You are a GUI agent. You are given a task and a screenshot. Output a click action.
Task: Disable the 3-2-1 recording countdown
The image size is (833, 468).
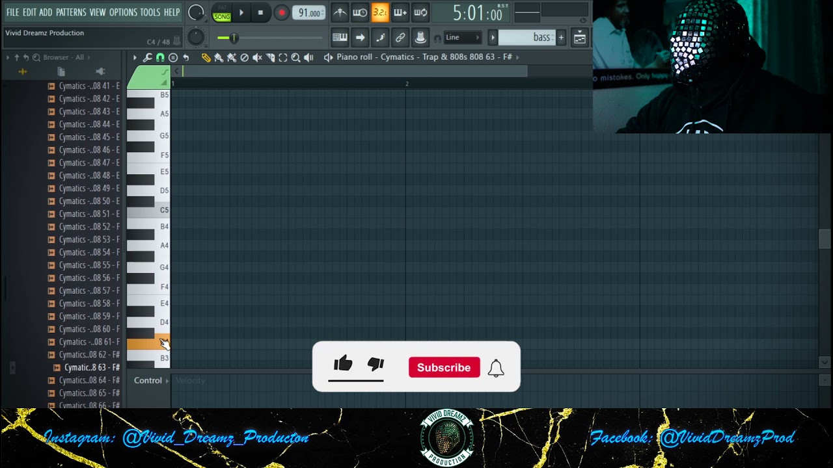pyautogui.click(x=380, y=12)
